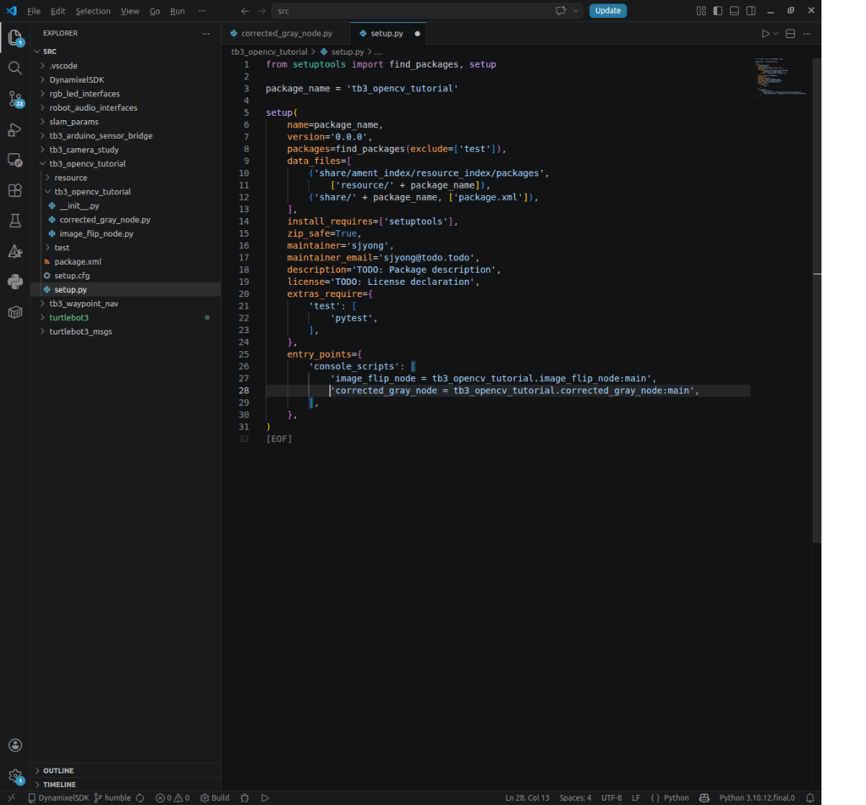This screenshot has height=805, width=866.
Task: Open the CMake view in activity bar
Action: point(15,251)
